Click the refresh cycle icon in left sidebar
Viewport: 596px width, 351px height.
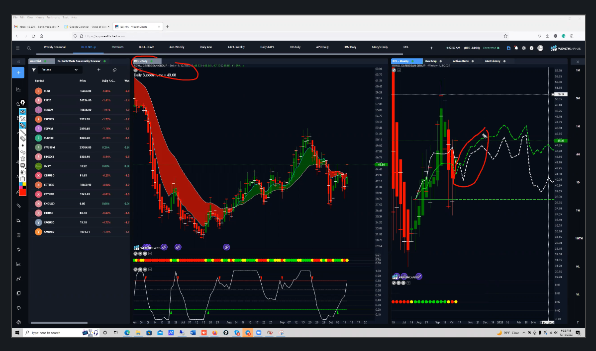[18, 249]
